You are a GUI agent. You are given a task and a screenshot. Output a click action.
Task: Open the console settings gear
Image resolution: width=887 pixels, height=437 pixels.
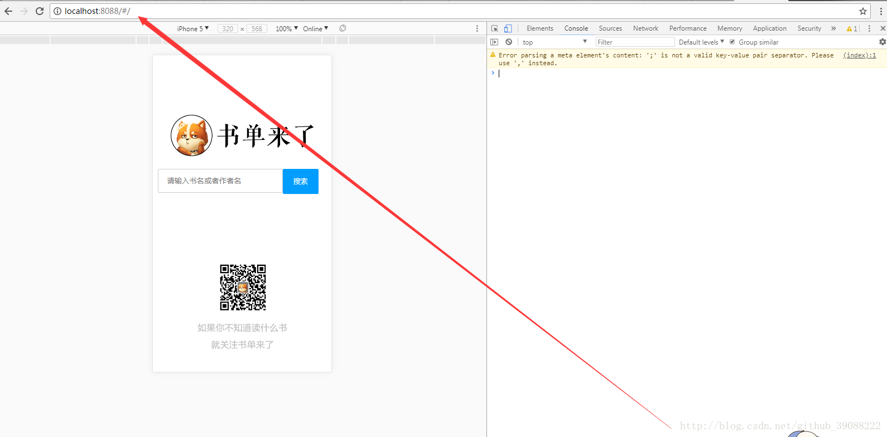click(882, 42)
